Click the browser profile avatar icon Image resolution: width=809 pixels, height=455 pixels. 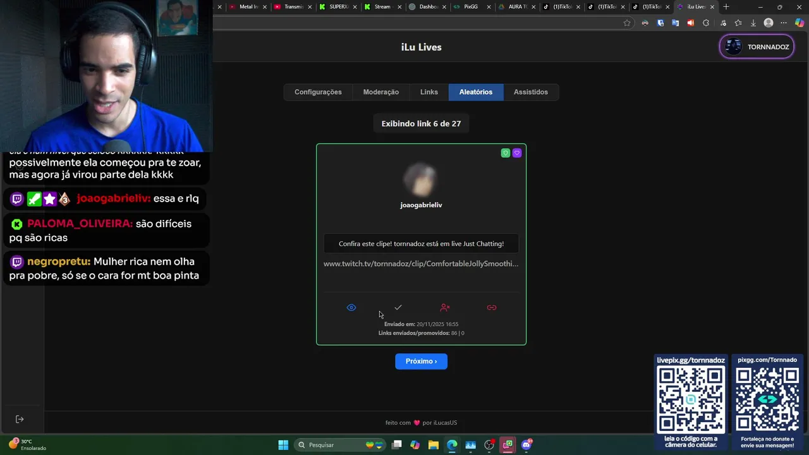pos(769,23)
